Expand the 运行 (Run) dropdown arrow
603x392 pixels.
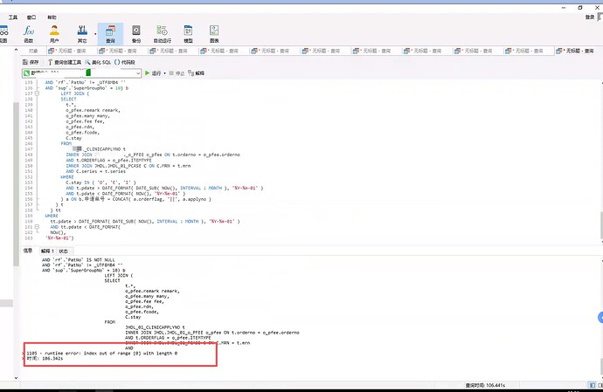point(166,73)
